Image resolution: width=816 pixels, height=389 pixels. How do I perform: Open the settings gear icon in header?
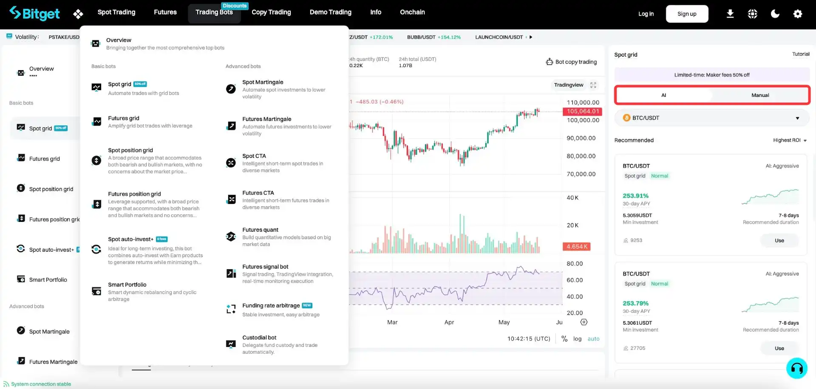[x=797, y=14]
